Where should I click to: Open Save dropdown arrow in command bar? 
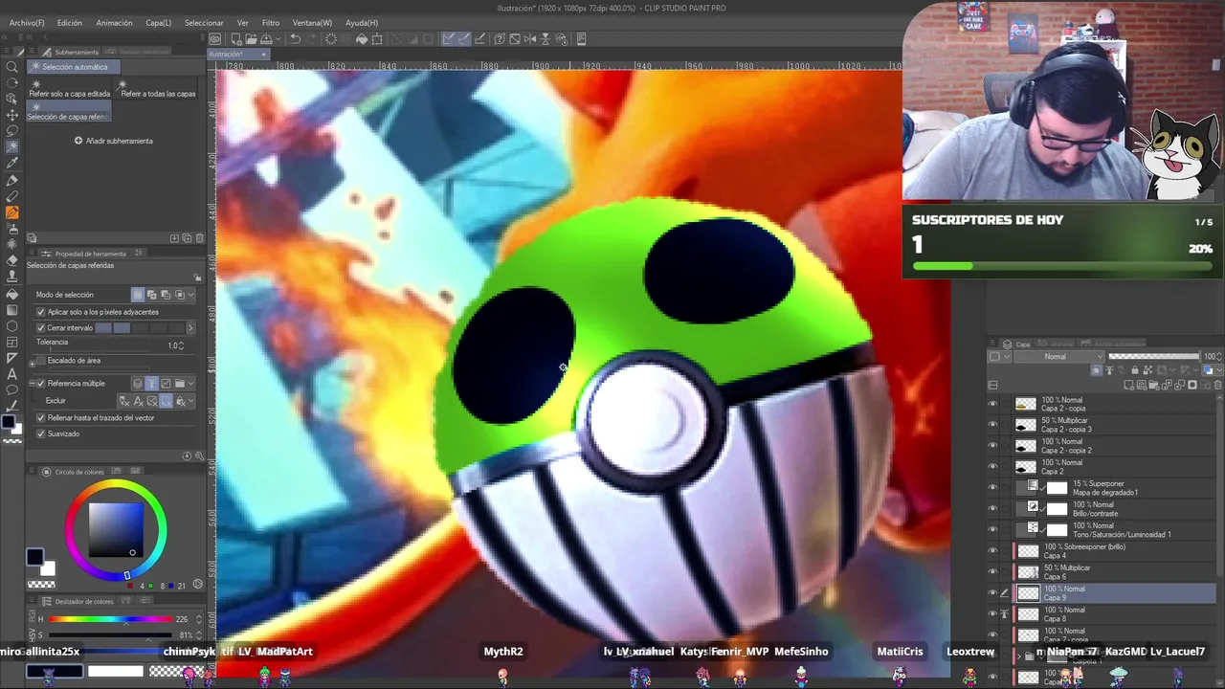(276, 39)
